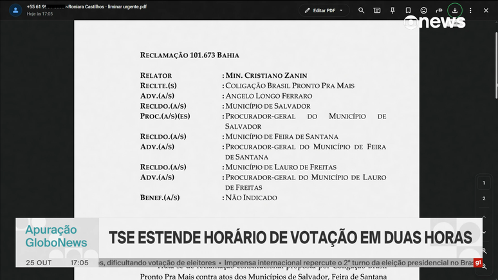The image size is (498, 280).
Task: Click the file name 'liminar urgente.pdf' in the header
Action: tap(127, 6)
